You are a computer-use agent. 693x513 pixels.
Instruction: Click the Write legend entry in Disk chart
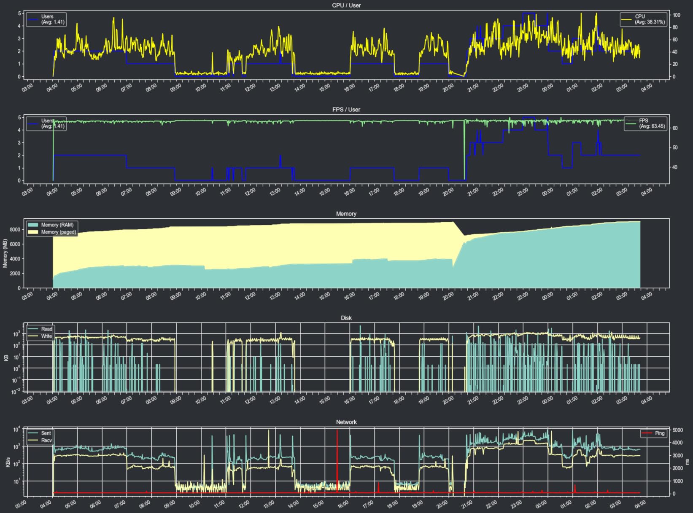tap(40, 336)
